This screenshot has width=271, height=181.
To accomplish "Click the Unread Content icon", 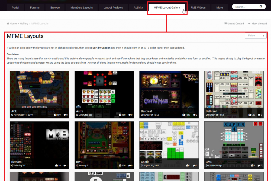I will click(x=225, y=24).
